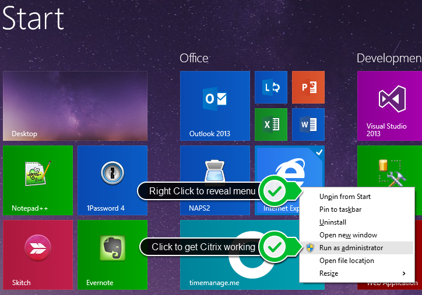Select Pin to taskbar option
The width and height of the screenshot is (422, 295).
coord(340,209)
